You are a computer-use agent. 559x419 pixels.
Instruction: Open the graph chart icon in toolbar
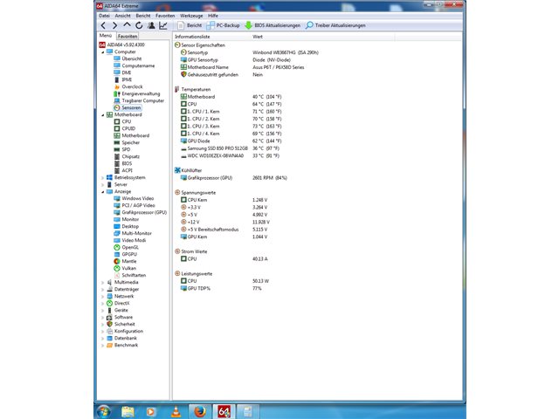[x=163, y=25]
